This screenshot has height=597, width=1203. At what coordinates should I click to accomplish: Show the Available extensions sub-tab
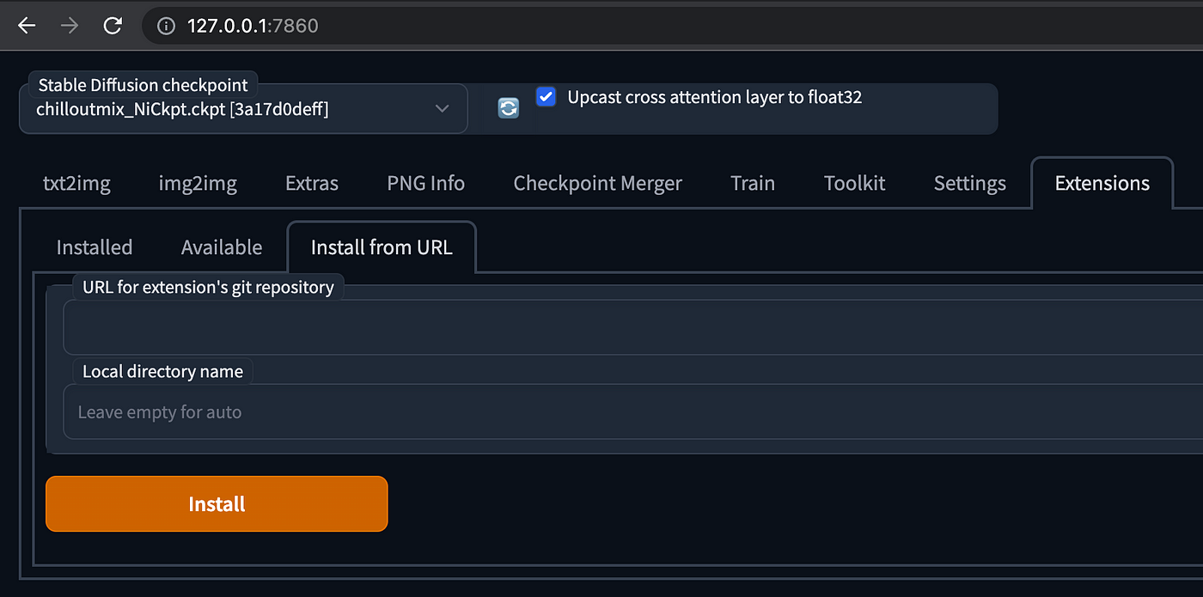click(x=222, y=247)
